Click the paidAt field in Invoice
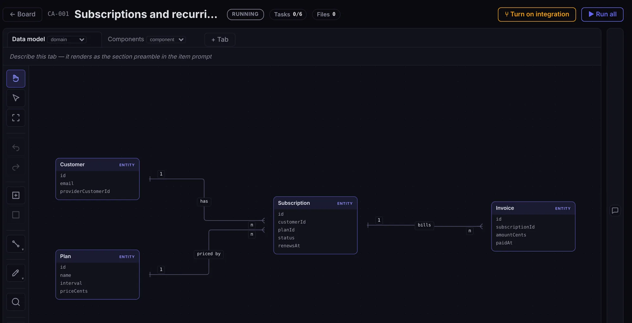This screenshot has width=632, height=323. coord(504,243)
